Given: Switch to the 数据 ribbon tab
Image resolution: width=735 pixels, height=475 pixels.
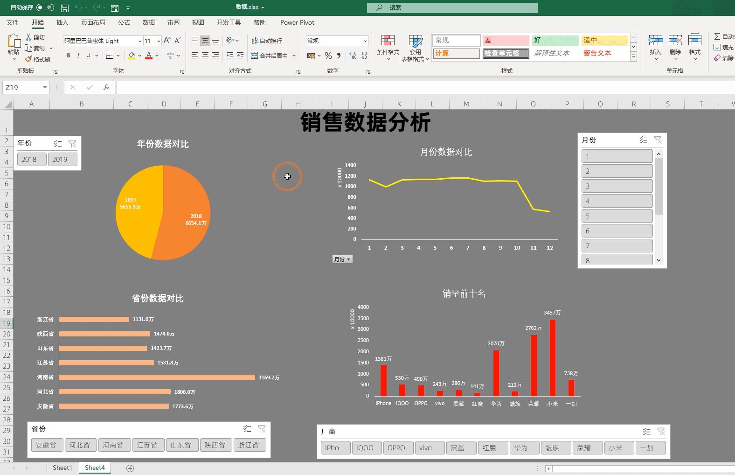Looking at the screenshot, I should click(149, 22).
